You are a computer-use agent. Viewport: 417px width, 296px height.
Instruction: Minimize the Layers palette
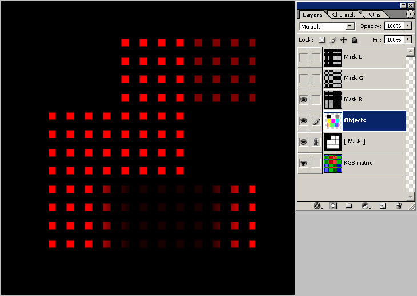point(403,5)
